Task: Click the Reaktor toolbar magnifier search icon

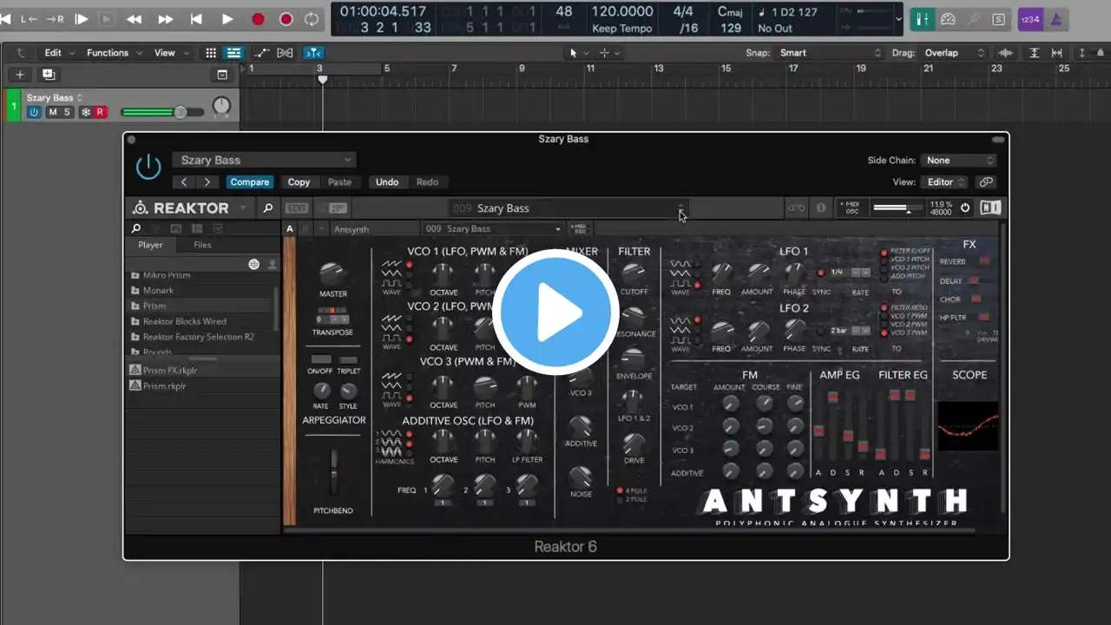Action: (x=268, y=208)
